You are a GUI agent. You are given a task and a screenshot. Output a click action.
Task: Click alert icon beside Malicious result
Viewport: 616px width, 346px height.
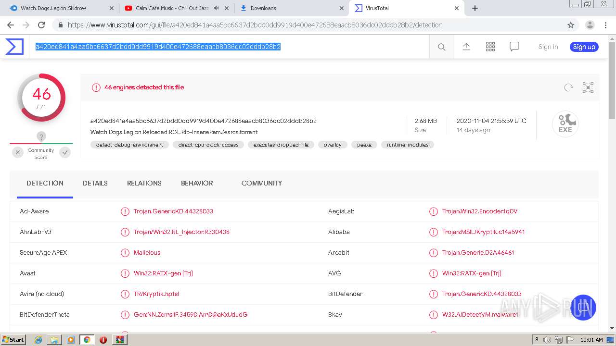tap(125, 253)
